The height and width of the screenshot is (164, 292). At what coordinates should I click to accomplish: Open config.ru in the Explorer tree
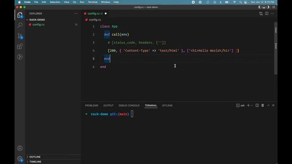point(38,25)
